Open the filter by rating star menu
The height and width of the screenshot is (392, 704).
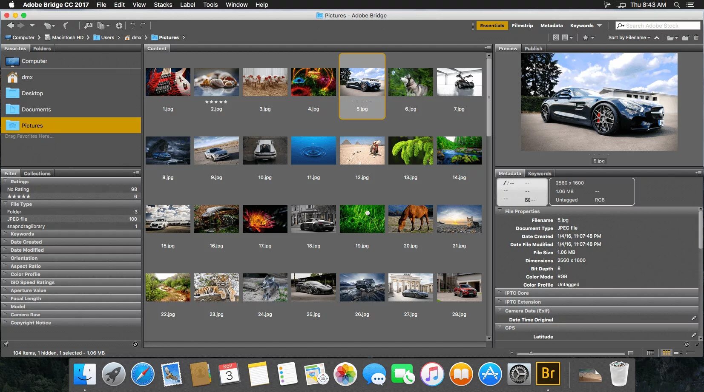tap(588, 37)
